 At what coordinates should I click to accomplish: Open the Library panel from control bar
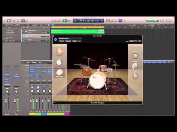6,21
